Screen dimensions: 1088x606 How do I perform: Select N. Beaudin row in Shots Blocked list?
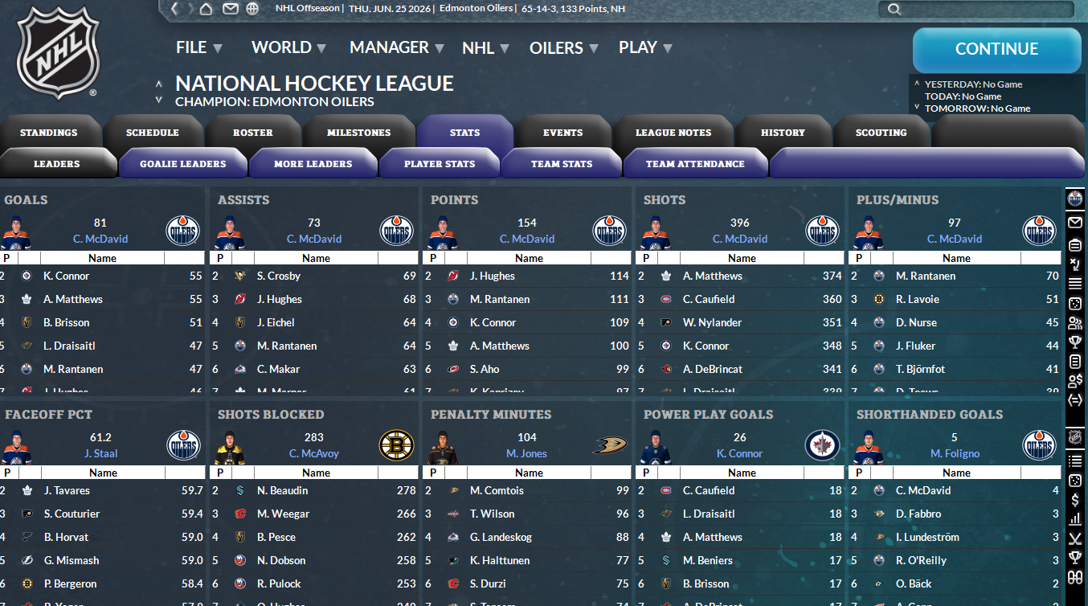314,490
